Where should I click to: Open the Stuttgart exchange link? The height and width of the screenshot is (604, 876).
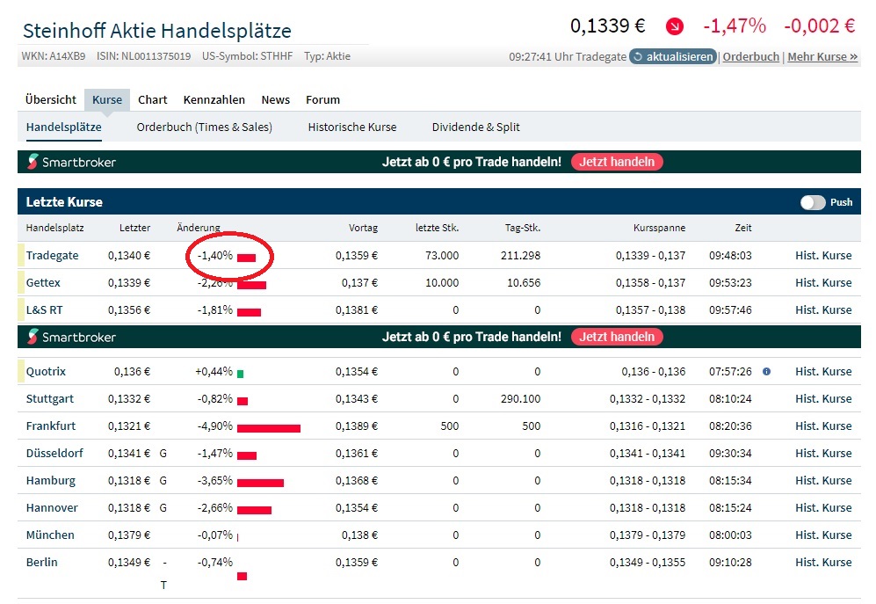pos(50,399)
